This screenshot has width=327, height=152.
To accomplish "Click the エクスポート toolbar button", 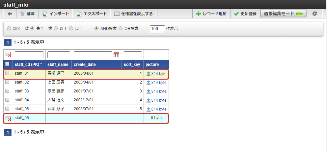I will (x=92, y=14).
